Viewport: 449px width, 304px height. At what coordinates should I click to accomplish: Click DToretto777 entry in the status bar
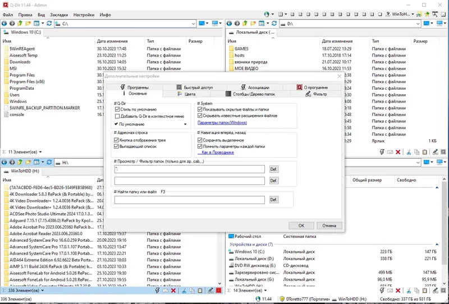pos(304,299)
